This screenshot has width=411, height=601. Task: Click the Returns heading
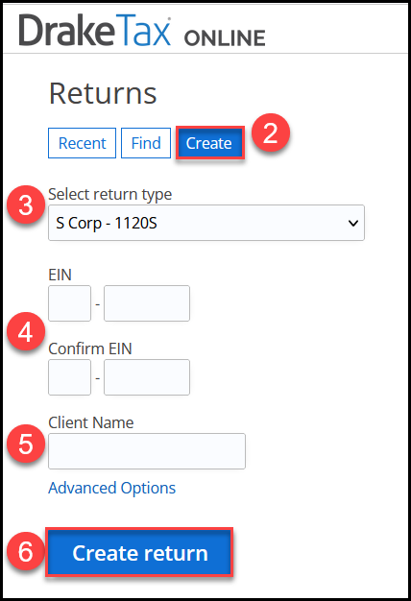[103, 93]
